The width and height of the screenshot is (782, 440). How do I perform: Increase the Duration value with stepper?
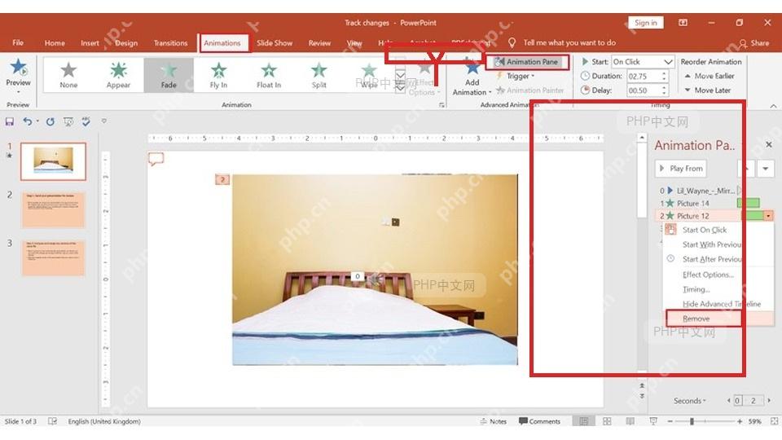click(x=664, y=73)
